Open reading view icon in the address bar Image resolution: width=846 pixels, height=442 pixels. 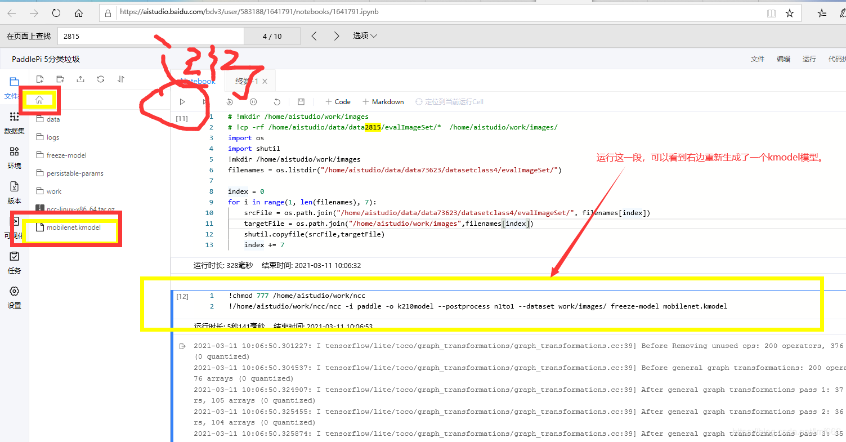point(771,13)
